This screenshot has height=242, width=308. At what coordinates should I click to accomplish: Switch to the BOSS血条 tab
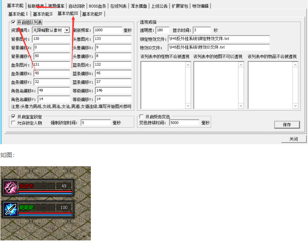[x=97, y=6]
